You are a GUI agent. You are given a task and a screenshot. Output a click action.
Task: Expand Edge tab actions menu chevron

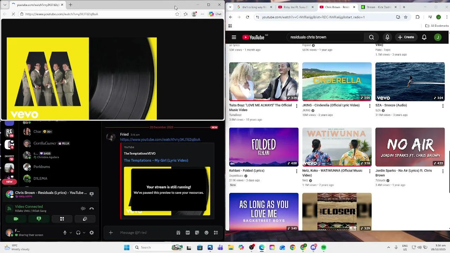5,5
